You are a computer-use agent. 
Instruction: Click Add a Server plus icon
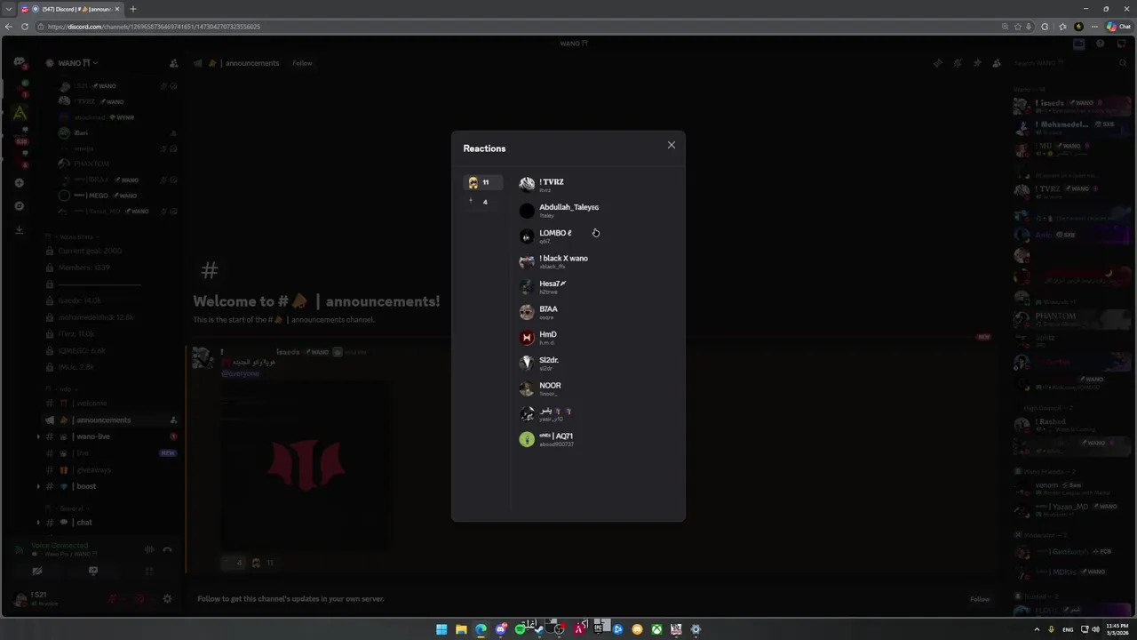20,183
